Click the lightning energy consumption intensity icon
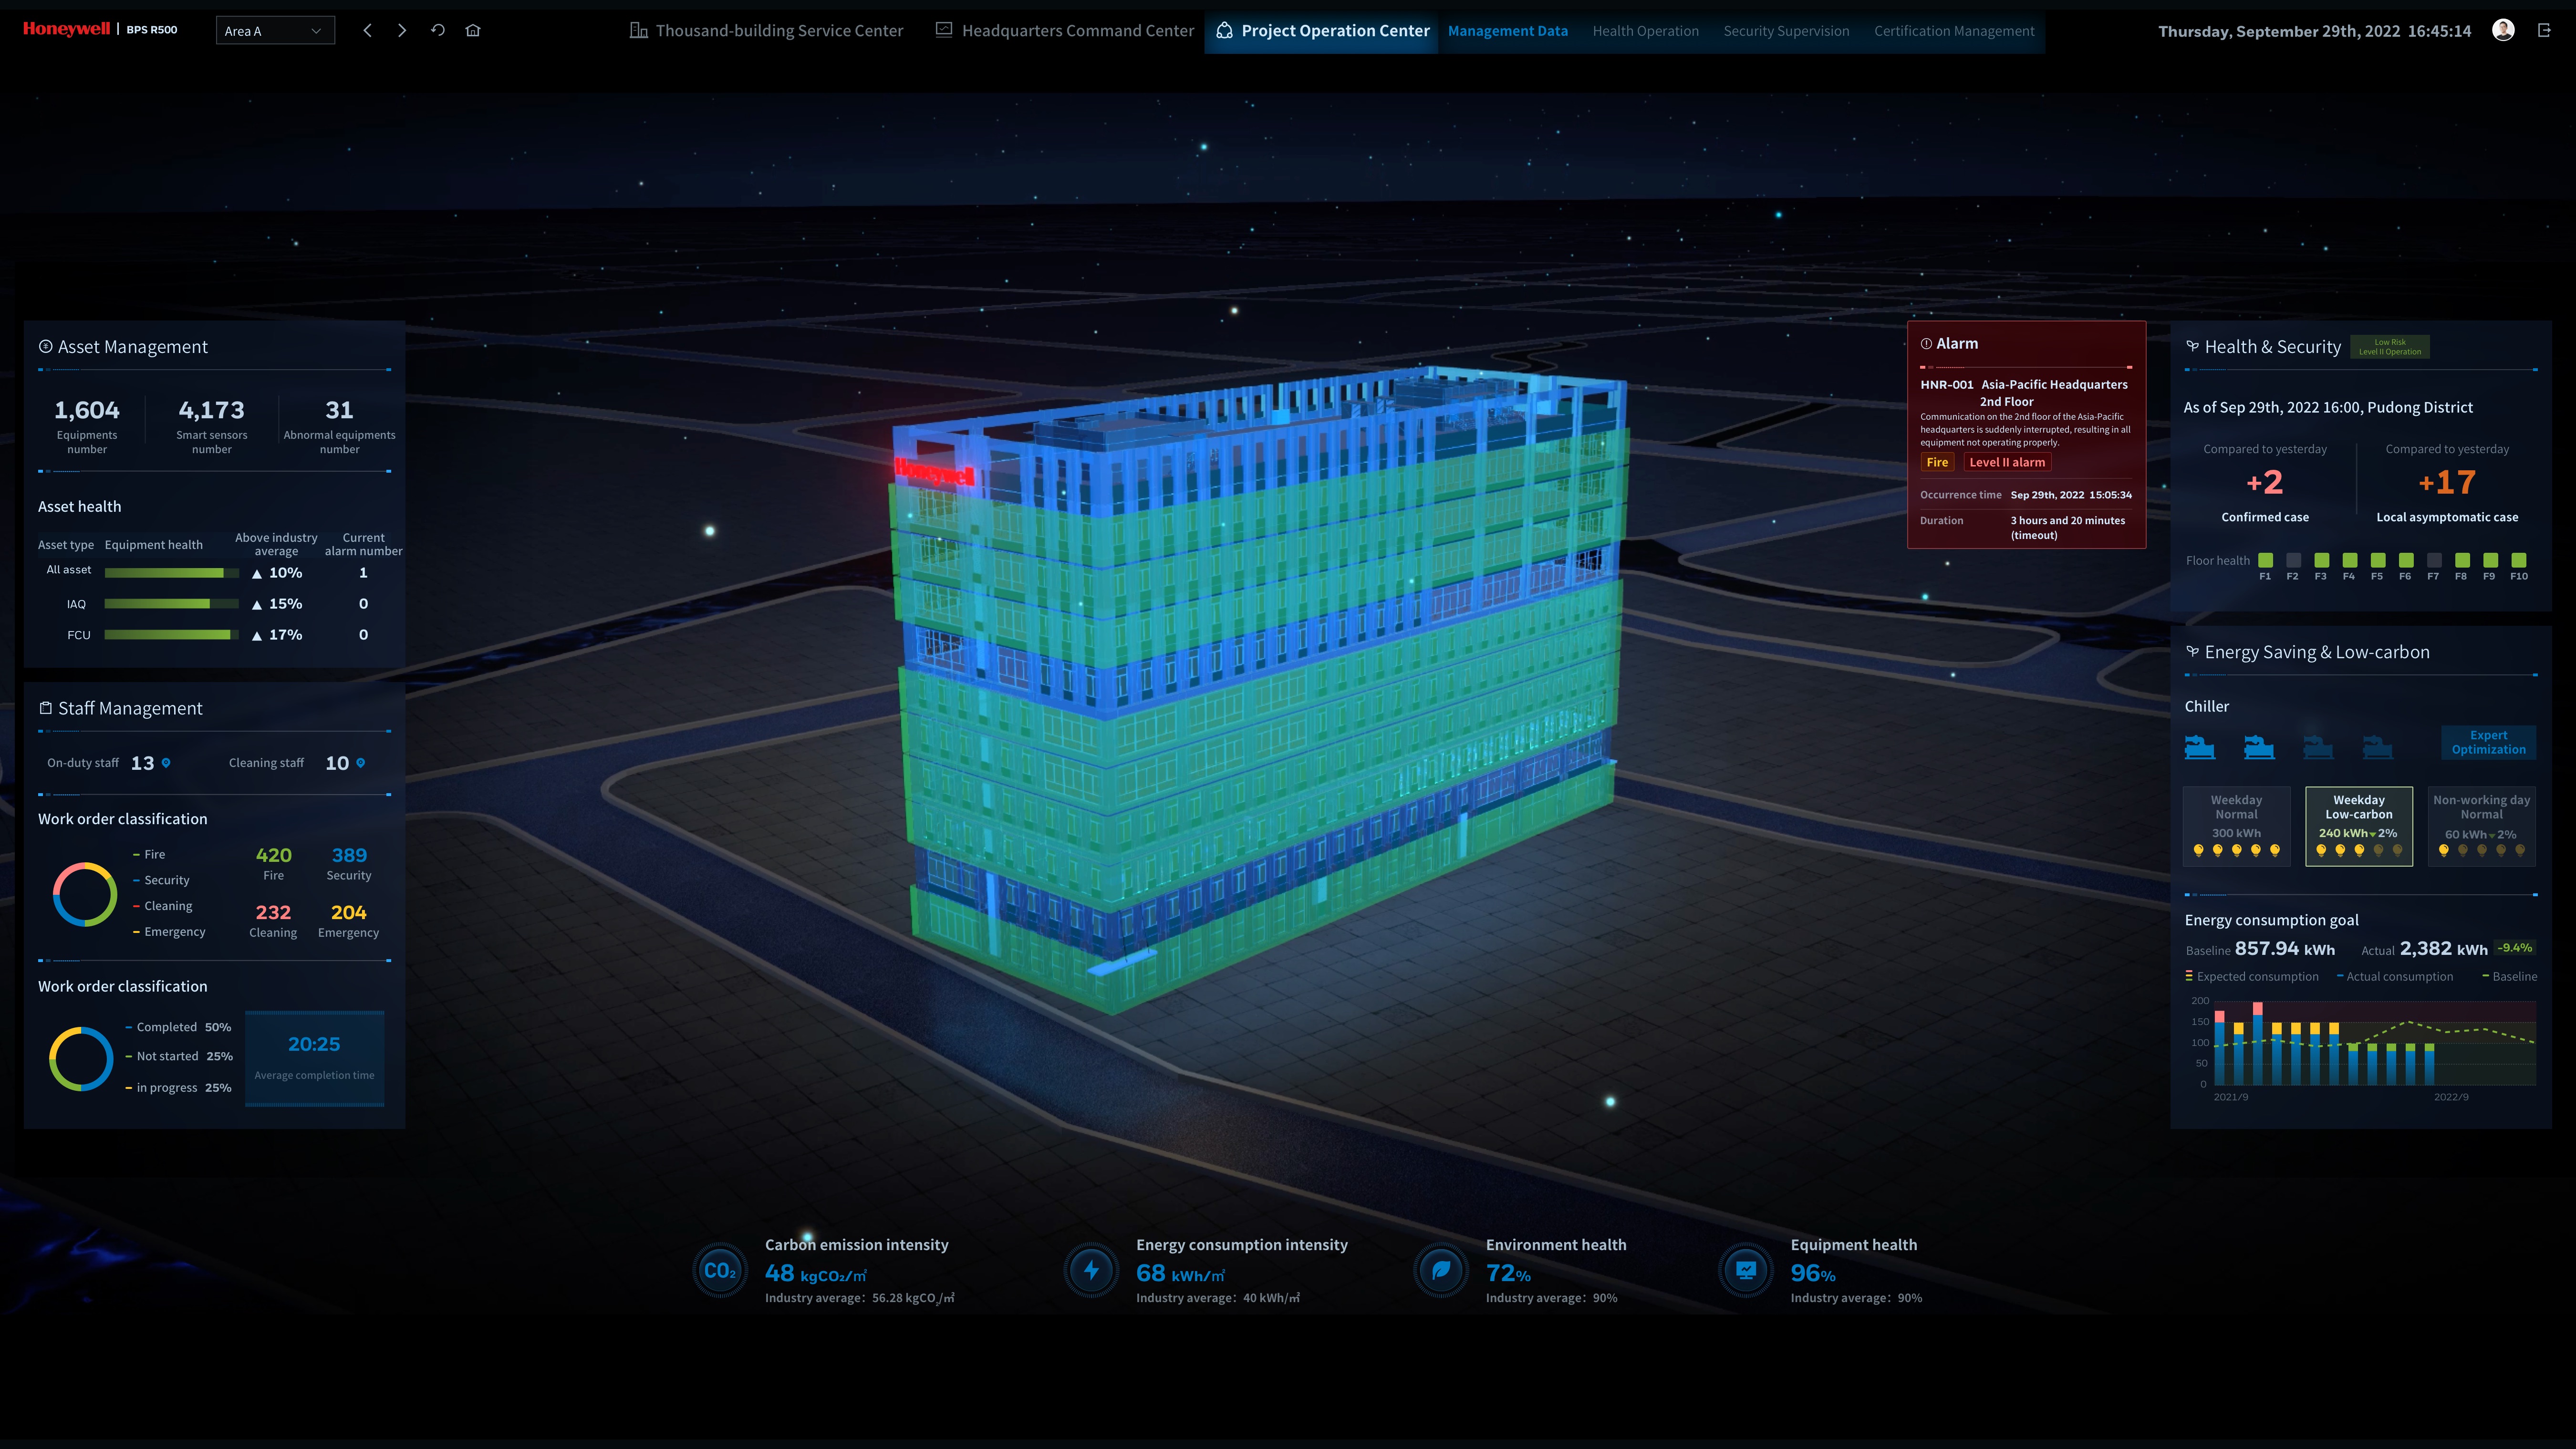The image size is (2576, 1449). 1091,1270
